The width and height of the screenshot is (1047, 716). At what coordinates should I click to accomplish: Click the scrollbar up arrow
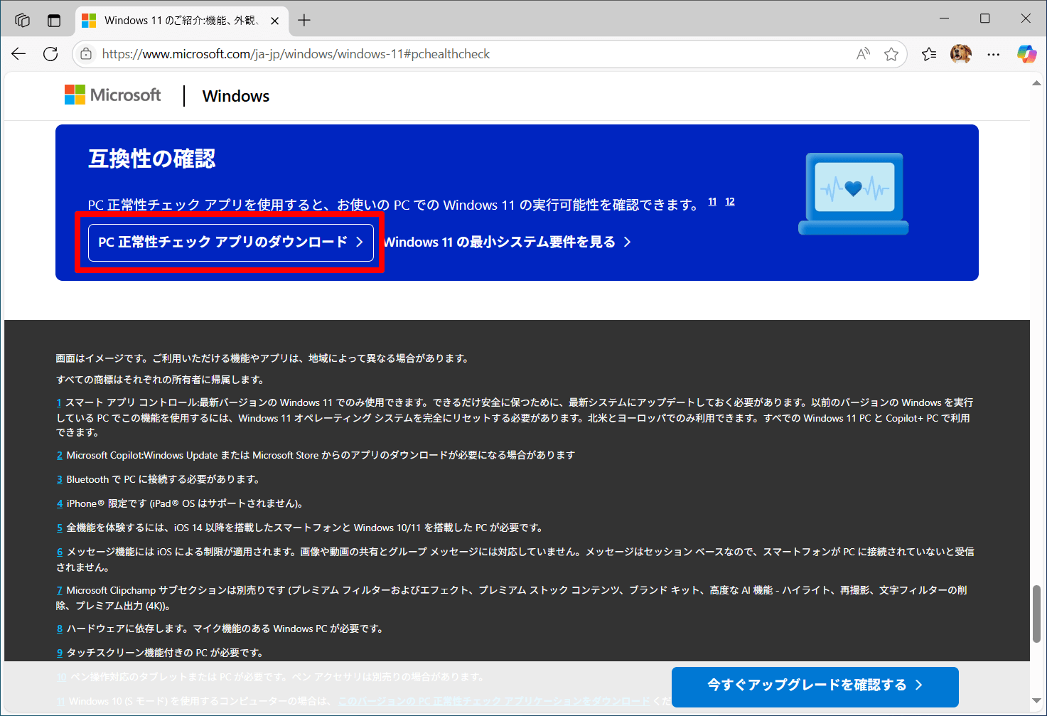coord(1036,83)
